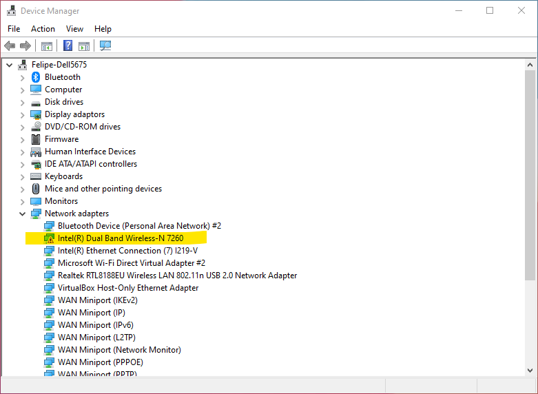Viewport: 538px width, 394px height.
Task: Expand the Keyboards category
Action: point(22,177)
